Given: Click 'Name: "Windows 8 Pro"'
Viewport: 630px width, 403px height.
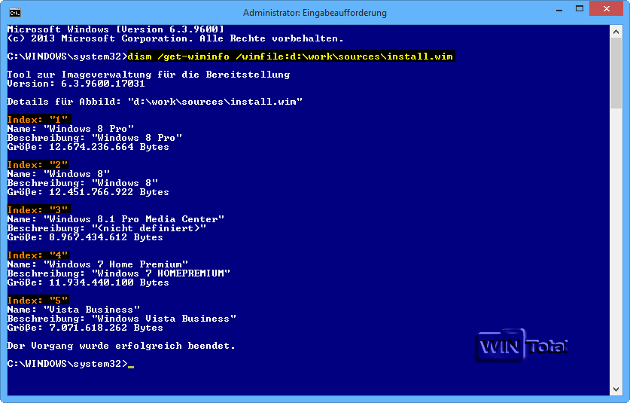Looking at the screenshot, I should [70, 129].
